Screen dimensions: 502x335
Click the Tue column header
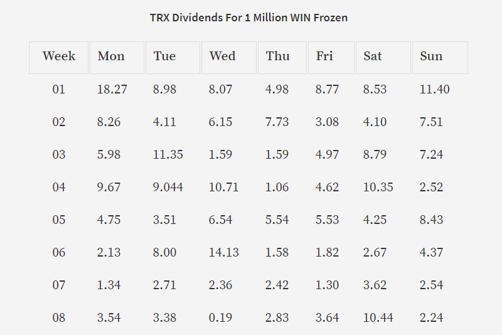click(x=173, y=58)
